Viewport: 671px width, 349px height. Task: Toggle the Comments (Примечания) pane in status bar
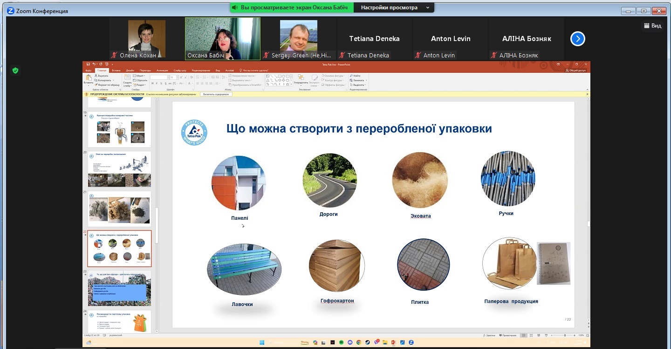tap(508, 335)
